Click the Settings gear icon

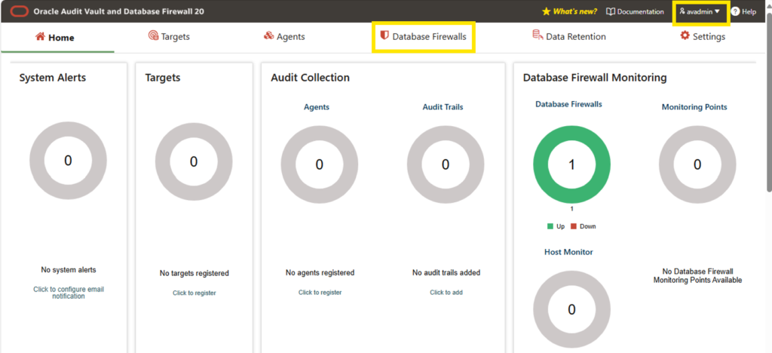[x=685, y=35]
